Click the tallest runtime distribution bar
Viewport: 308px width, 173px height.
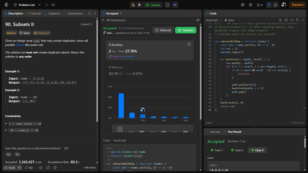(x=121, y=106)
